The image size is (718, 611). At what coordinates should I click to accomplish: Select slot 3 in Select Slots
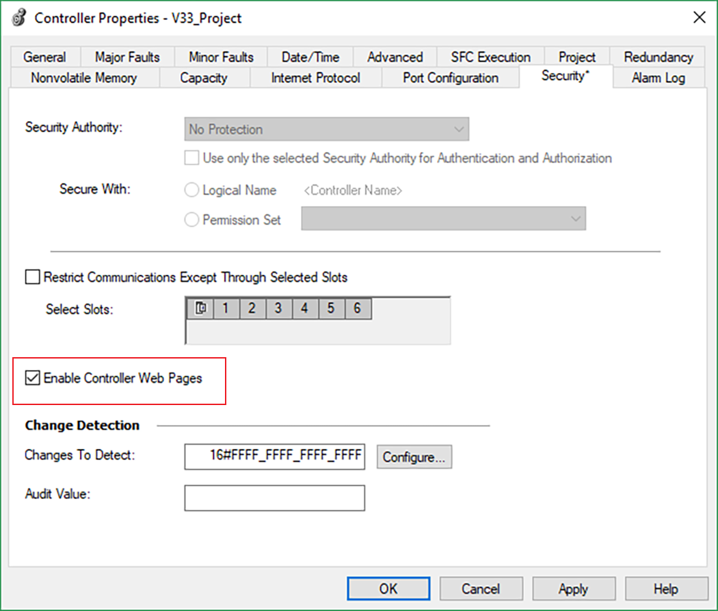pos(278,309)
